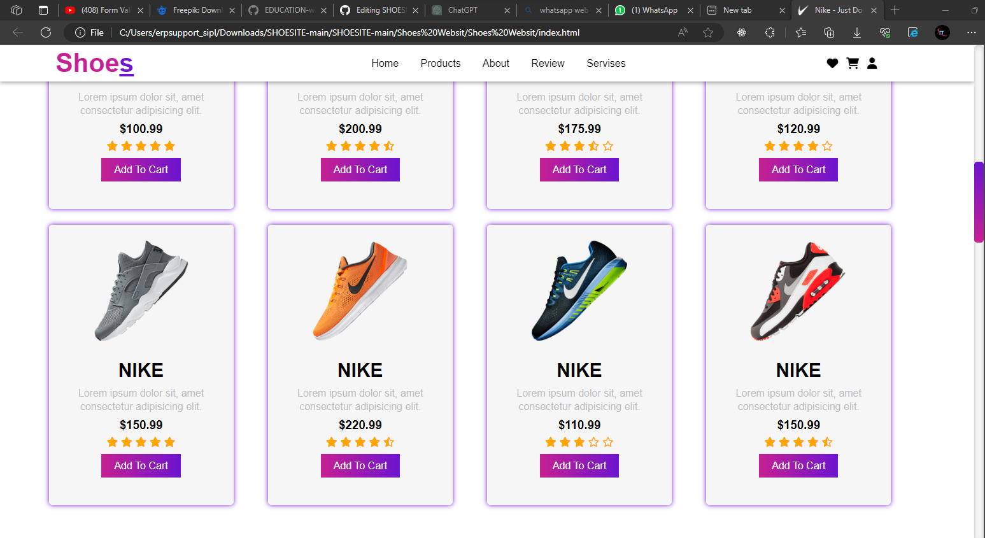Image resolution: width=985 pixels, height=538 pixels.
Task: Add page to favorites via the star icon
Action: tap(708, 32)
